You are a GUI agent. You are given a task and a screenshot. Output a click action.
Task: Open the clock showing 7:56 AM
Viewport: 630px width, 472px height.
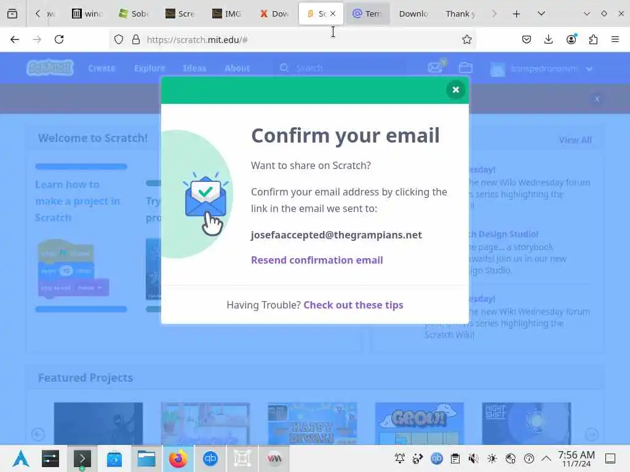point(576,458)
